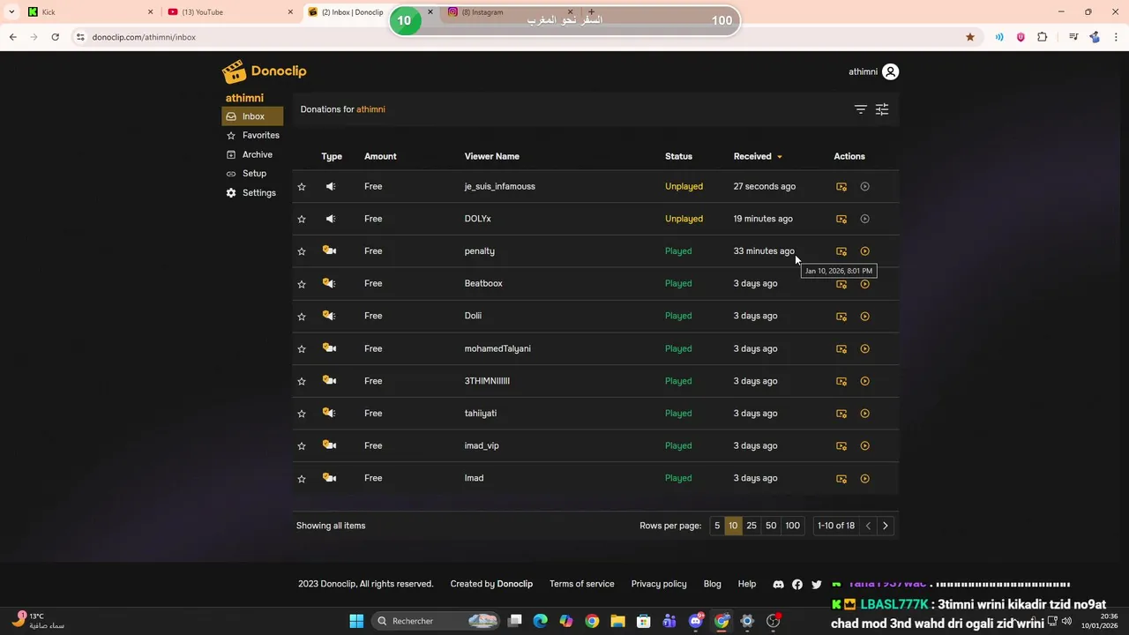Open Settings in the sidebar
The image size is (1129, 635).
[x=252, y=193]
